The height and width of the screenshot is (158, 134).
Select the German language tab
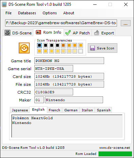[x=71, y=110]
